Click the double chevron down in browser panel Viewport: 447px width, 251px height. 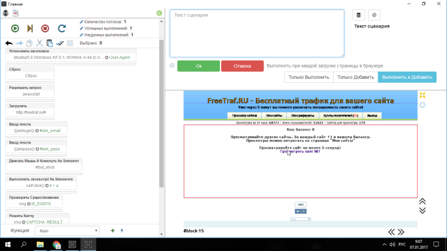pyautogui.click(x=422, y=210)
